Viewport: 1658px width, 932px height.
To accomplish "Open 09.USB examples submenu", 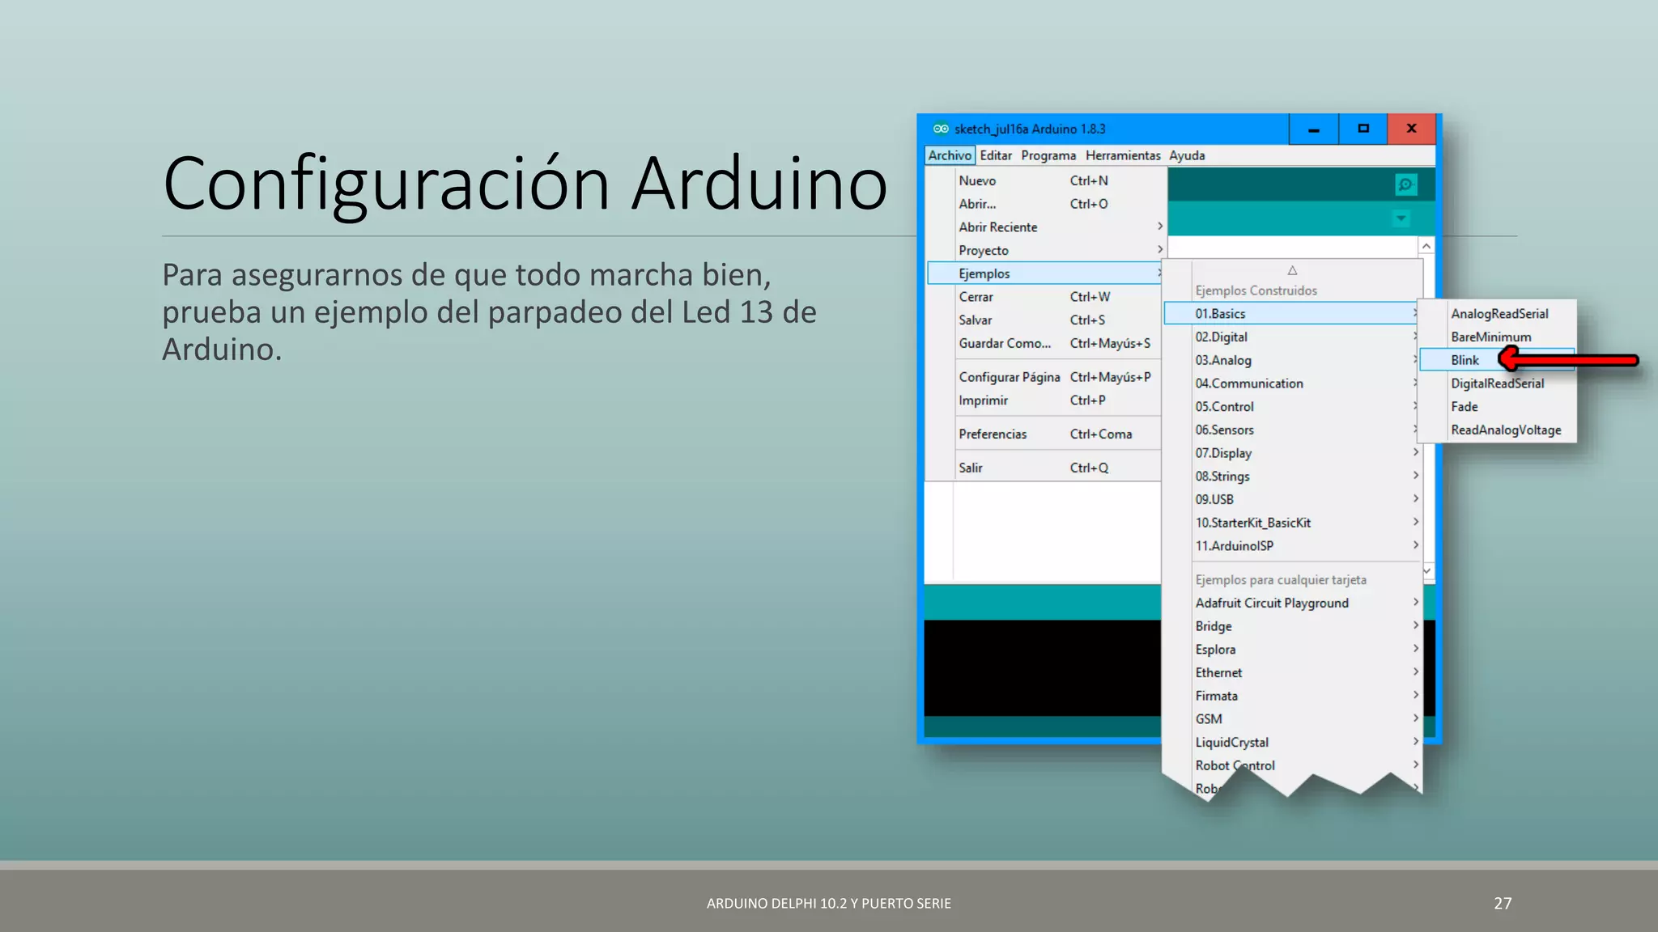I will [1292, 500].
